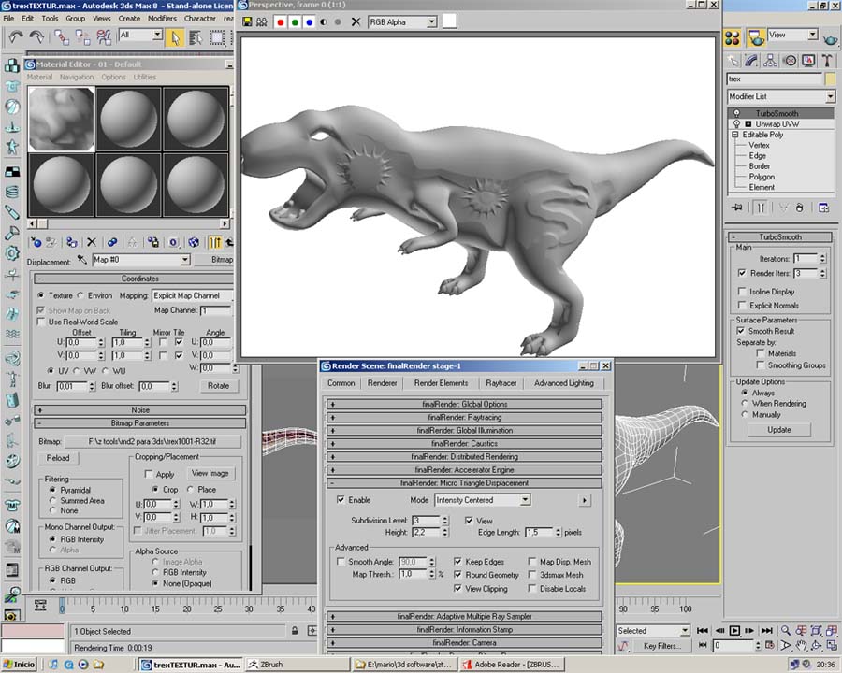
Task: Enable Smooth Angle checkbox
Action: pyautogui.click(x=341, y=562)
